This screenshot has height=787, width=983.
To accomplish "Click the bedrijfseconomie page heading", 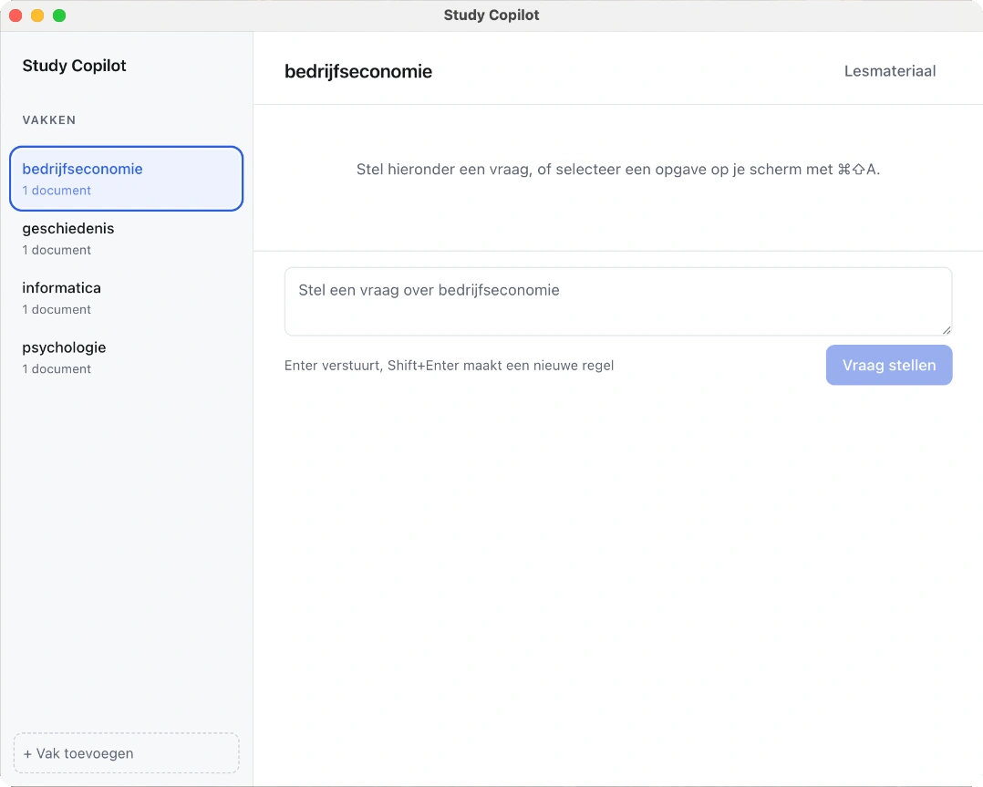I will click(358, 71).
